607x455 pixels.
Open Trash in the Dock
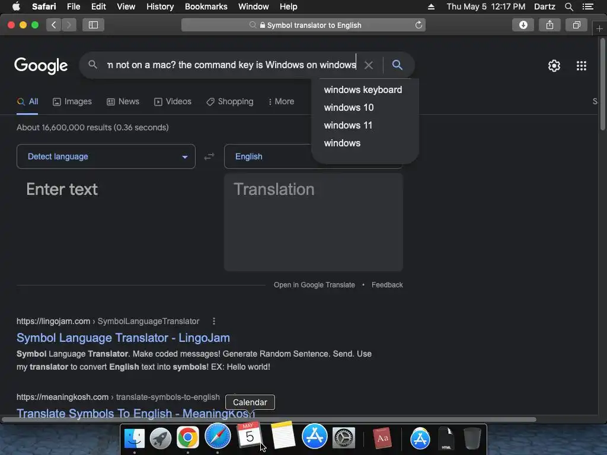472,438
